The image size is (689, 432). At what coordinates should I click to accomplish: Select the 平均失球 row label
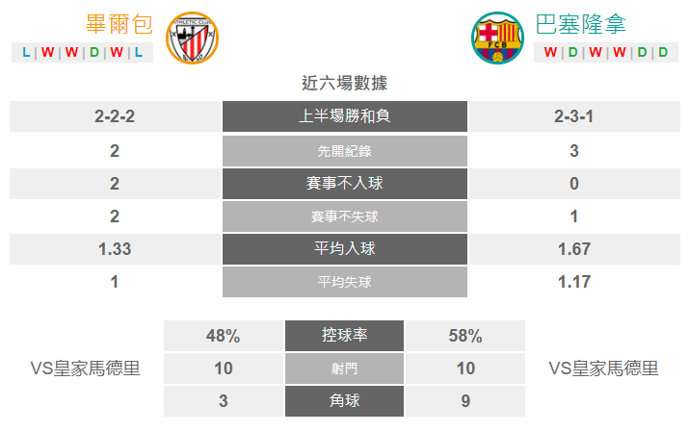(345, 282)
